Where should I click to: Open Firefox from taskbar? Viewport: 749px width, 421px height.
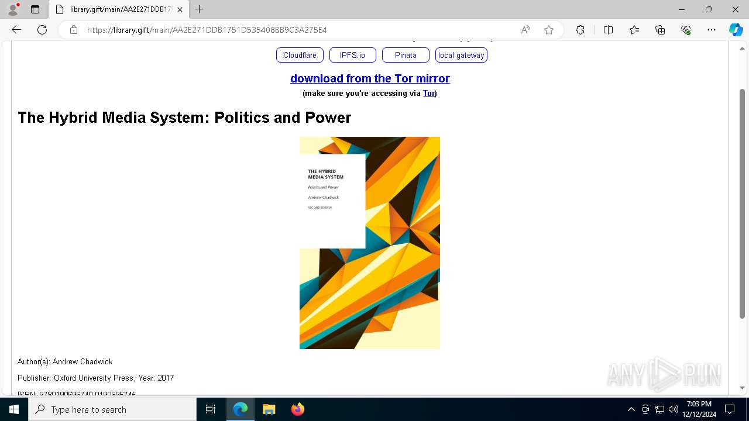pos(297,409)
